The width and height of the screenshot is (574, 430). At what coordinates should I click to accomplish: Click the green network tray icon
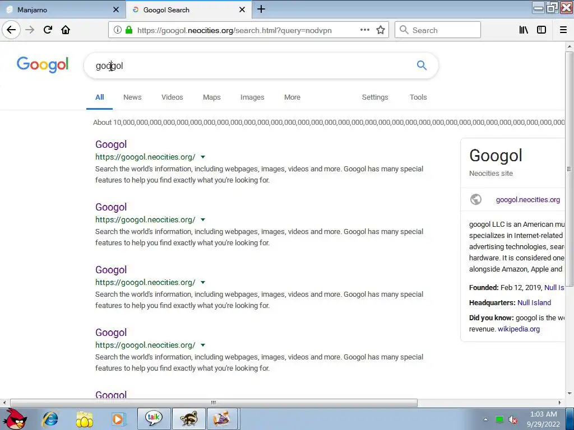coord(499,419)
